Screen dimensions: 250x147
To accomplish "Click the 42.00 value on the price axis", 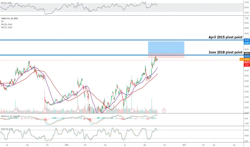I will [x=247, y=71].
